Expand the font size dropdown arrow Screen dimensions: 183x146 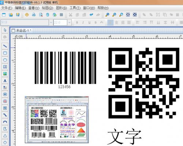pos(69,22)
